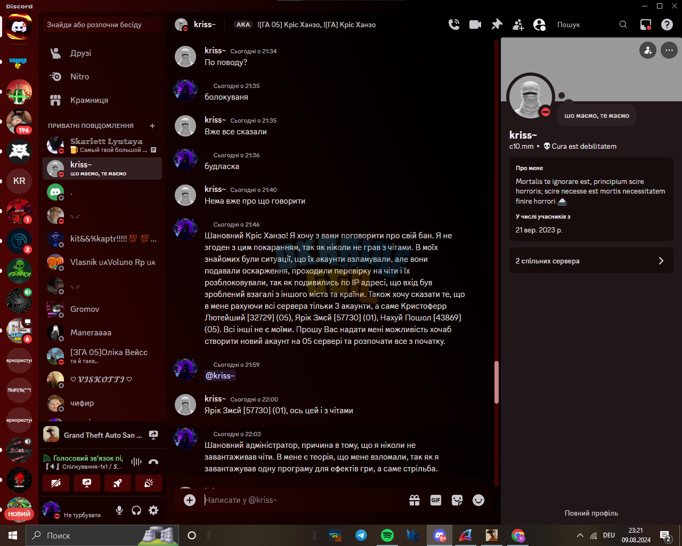The image size is (682, 546).
Task: Open Voluno RP server icon
Action: pyautogui.click(x=19, y=63)
